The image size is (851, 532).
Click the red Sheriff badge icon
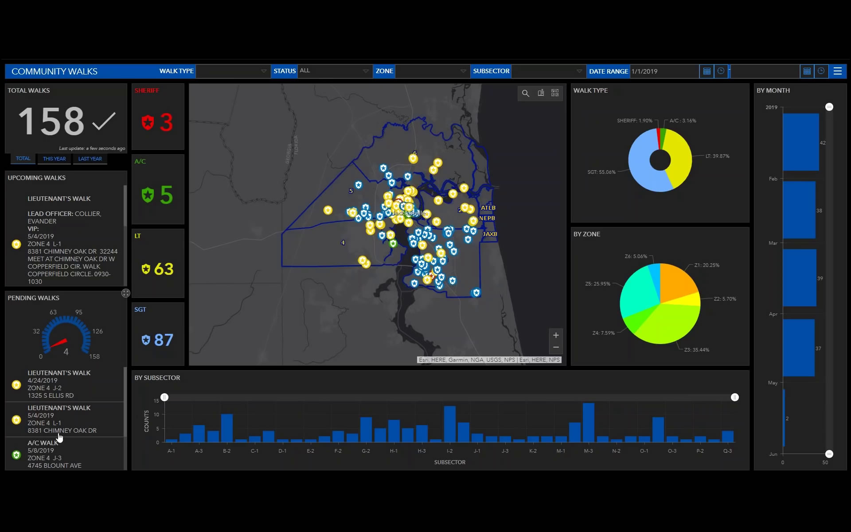pos(148,123)
